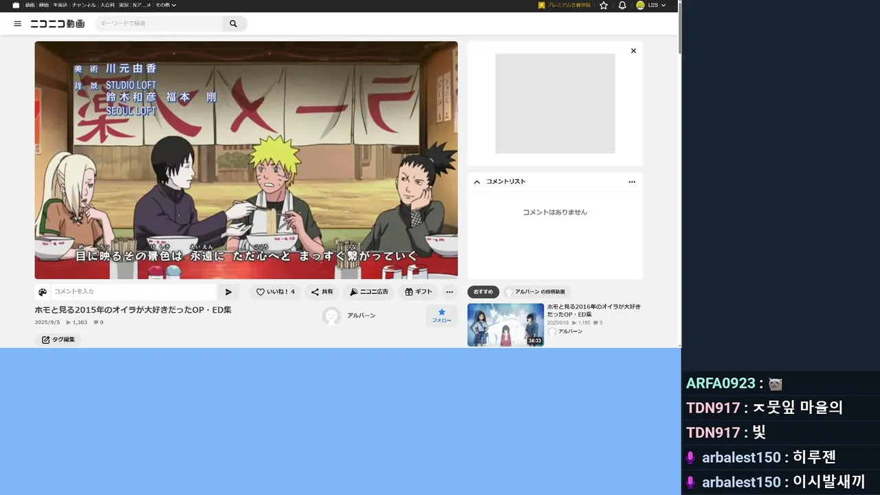This screenshot has width=880, height=495.
Task: Click the send comment arrow button
Action: tap(229, 292)
